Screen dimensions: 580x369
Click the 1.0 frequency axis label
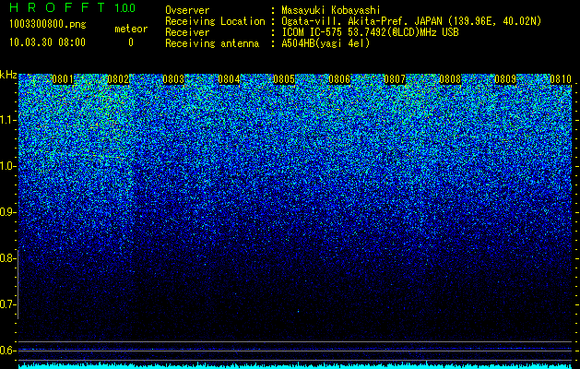6,166
